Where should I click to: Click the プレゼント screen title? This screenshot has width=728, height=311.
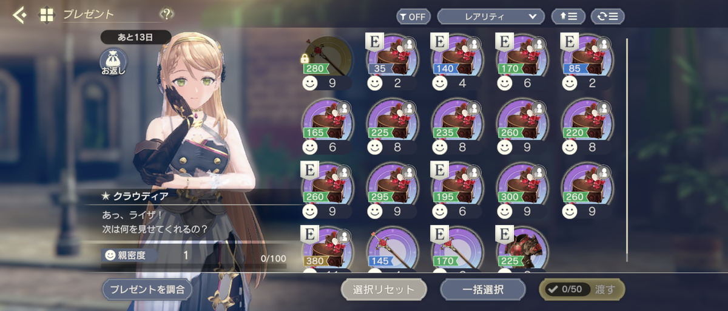coord(89,15)
